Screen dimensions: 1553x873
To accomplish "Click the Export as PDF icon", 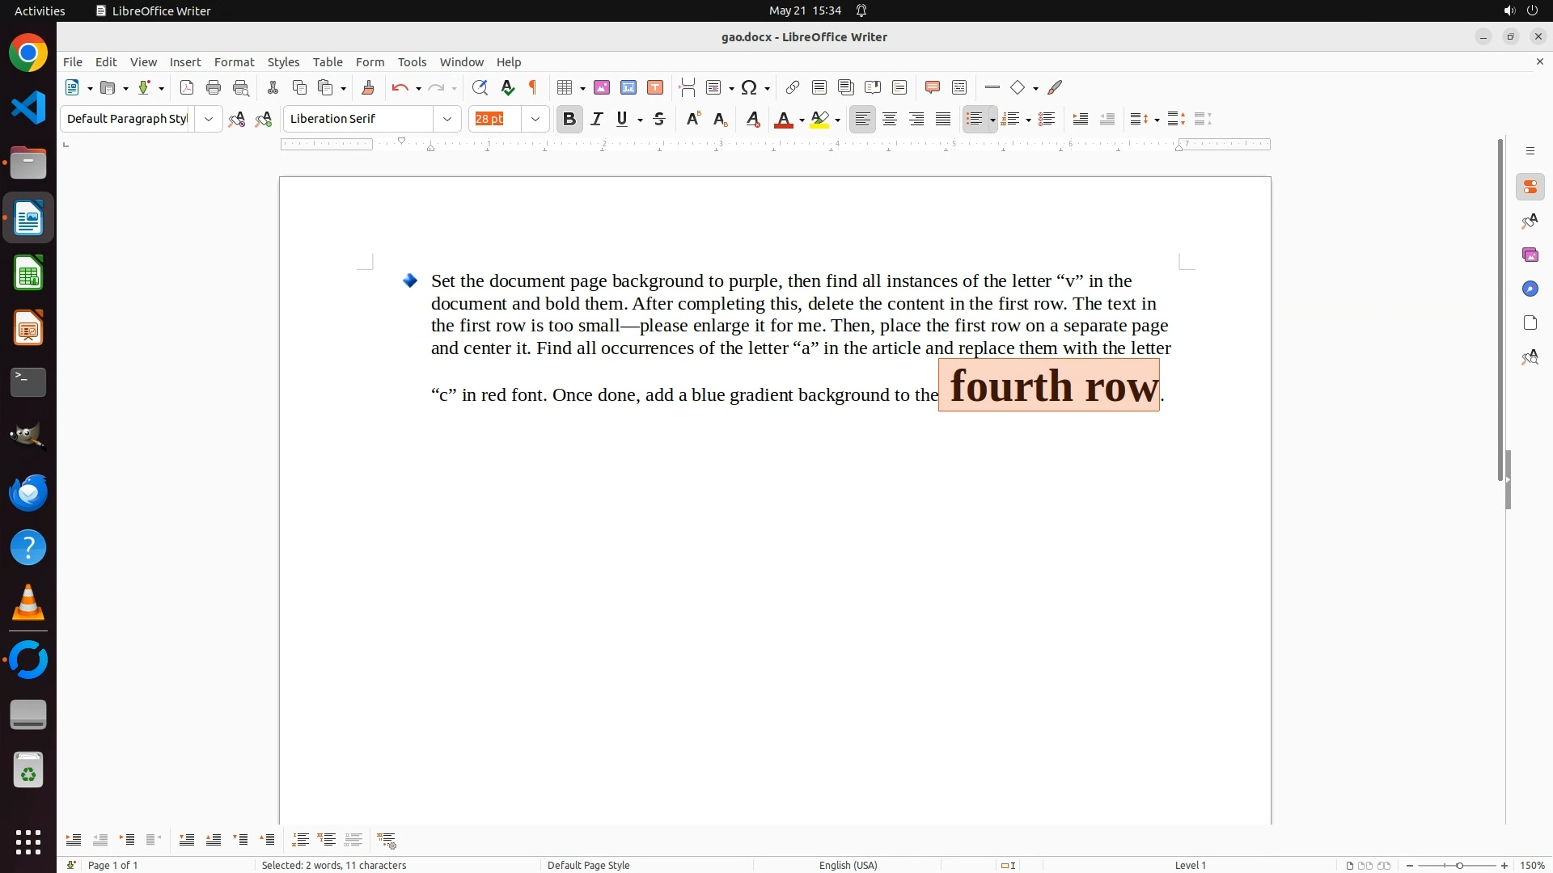I will (187, 88).
